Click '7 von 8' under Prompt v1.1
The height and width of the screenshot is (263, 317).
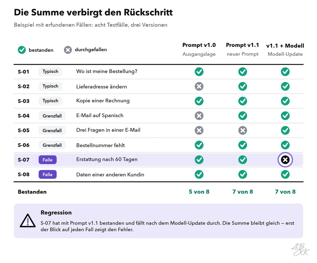click(243, 192)
